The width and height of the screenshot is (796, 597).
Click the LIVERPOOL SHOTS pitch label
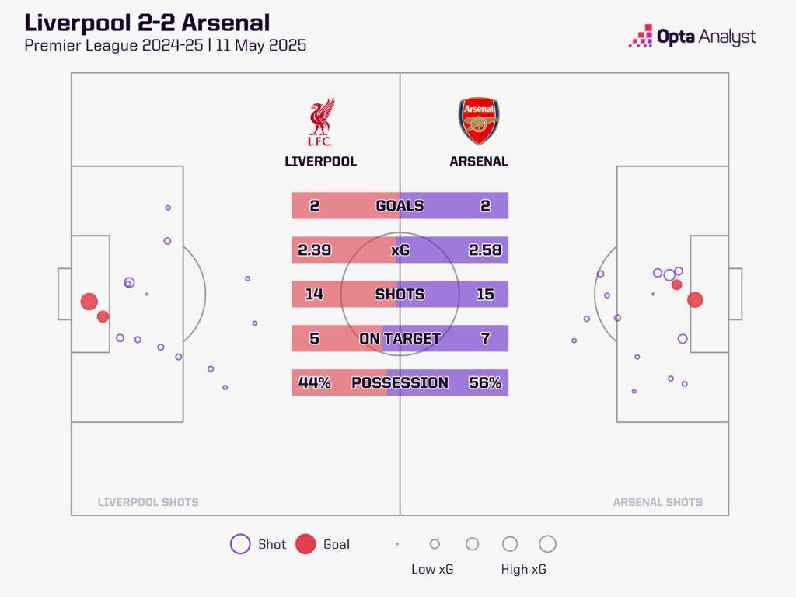pyautogui.click(x=148, y=502)
